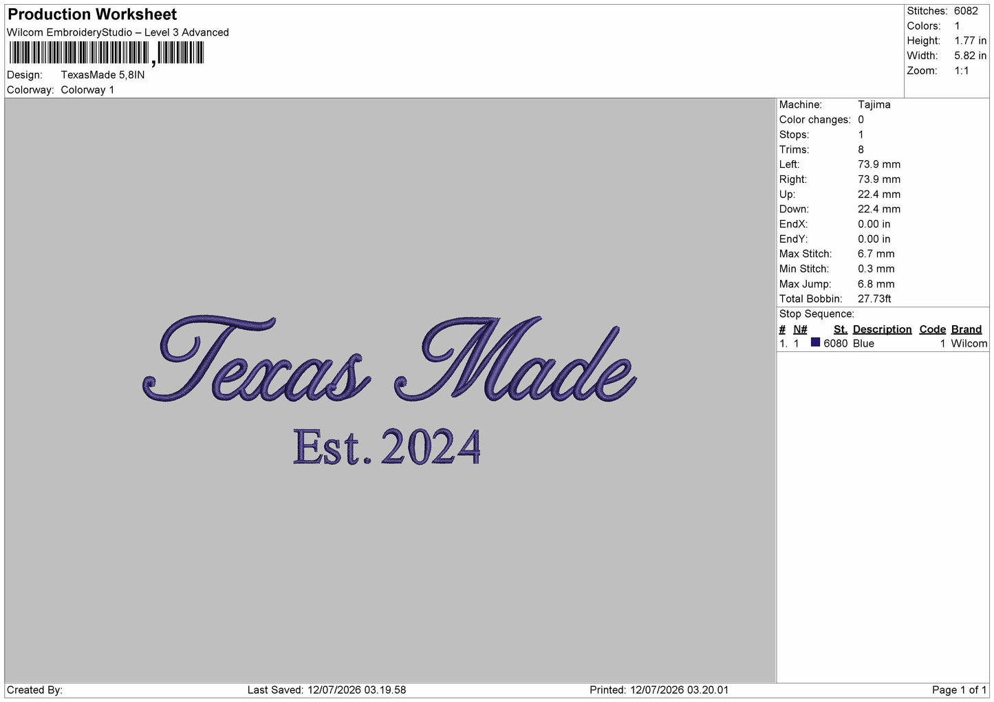Click the Created By label
This screenshot has width=994, height=702.
pyautogui.click(x=34, y=690)
